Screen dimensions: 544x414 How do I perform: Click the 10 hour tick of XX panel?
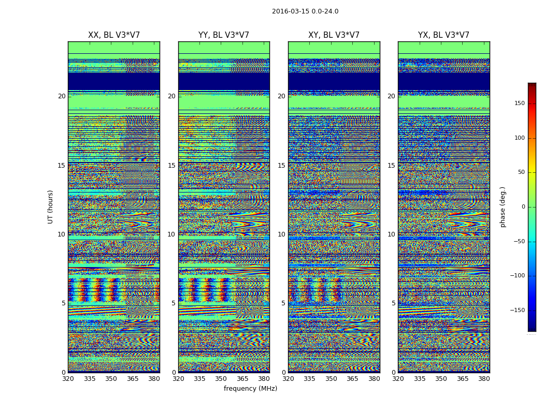(62, 234)
